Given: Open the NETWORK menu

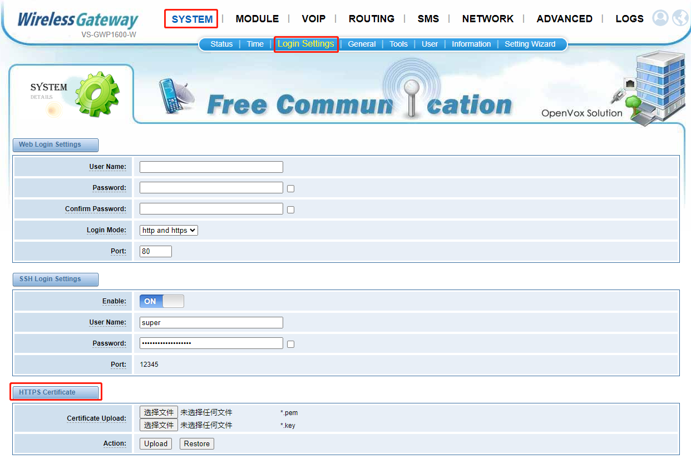Looking at the screenshot, I should [488, 19].
